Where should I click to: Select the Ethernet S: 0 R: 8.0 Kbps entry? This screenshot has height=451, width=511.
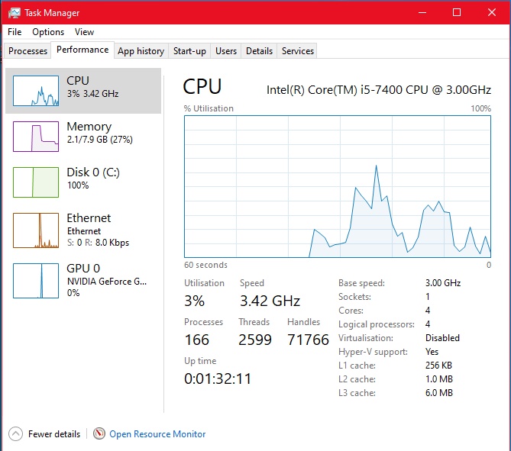coord(83,230)
